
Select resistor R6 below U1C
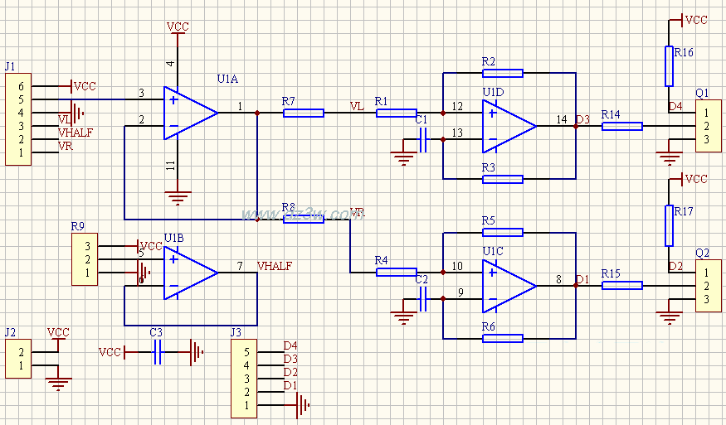[502, 338]
